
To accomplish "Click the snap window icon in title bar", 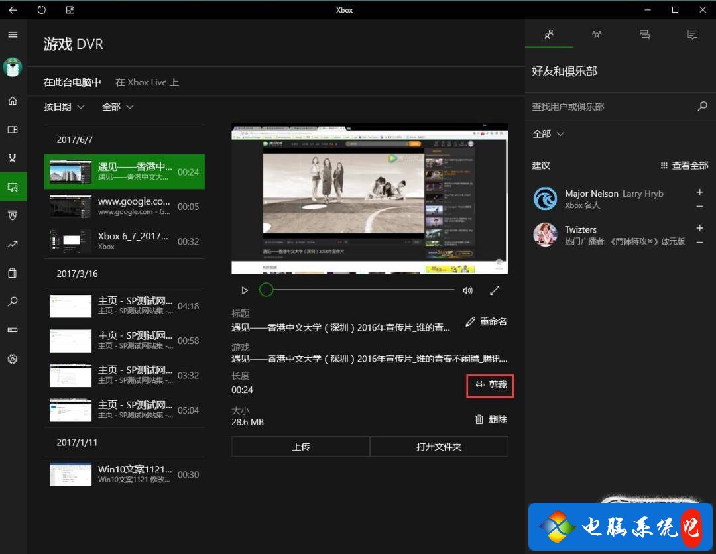I will coord(70,9).
